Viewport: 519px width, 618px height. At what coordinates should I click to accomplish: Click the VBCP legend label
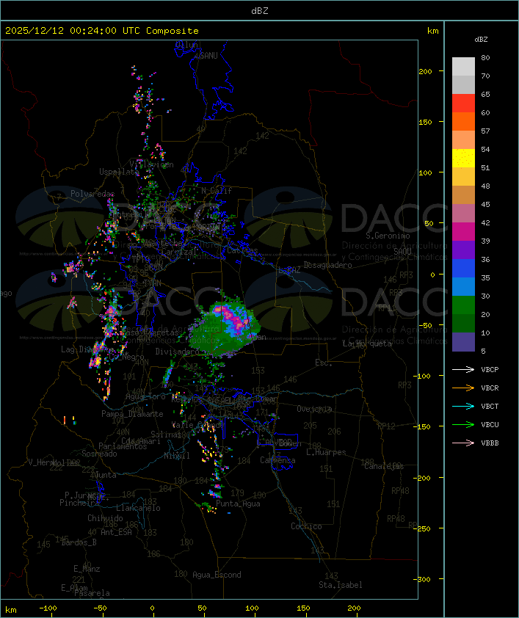coord(490,370)
